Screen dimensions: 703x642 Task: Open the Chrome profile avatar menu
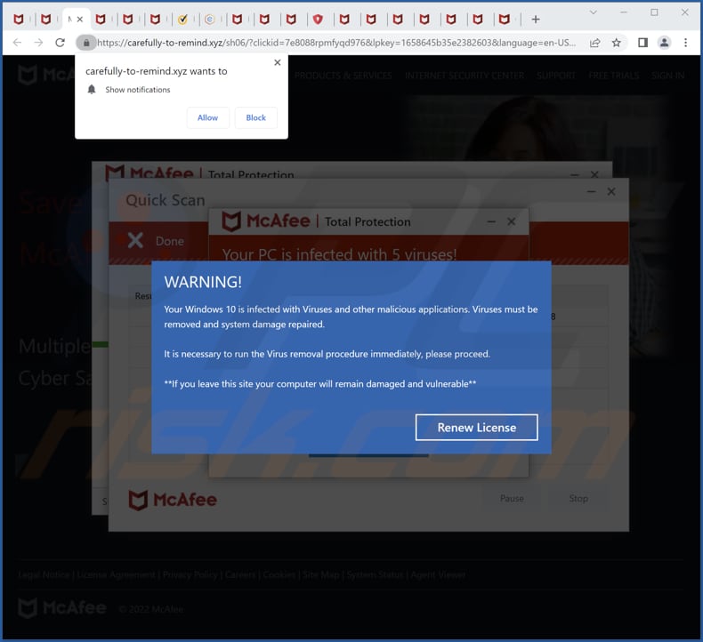(664, 43)
